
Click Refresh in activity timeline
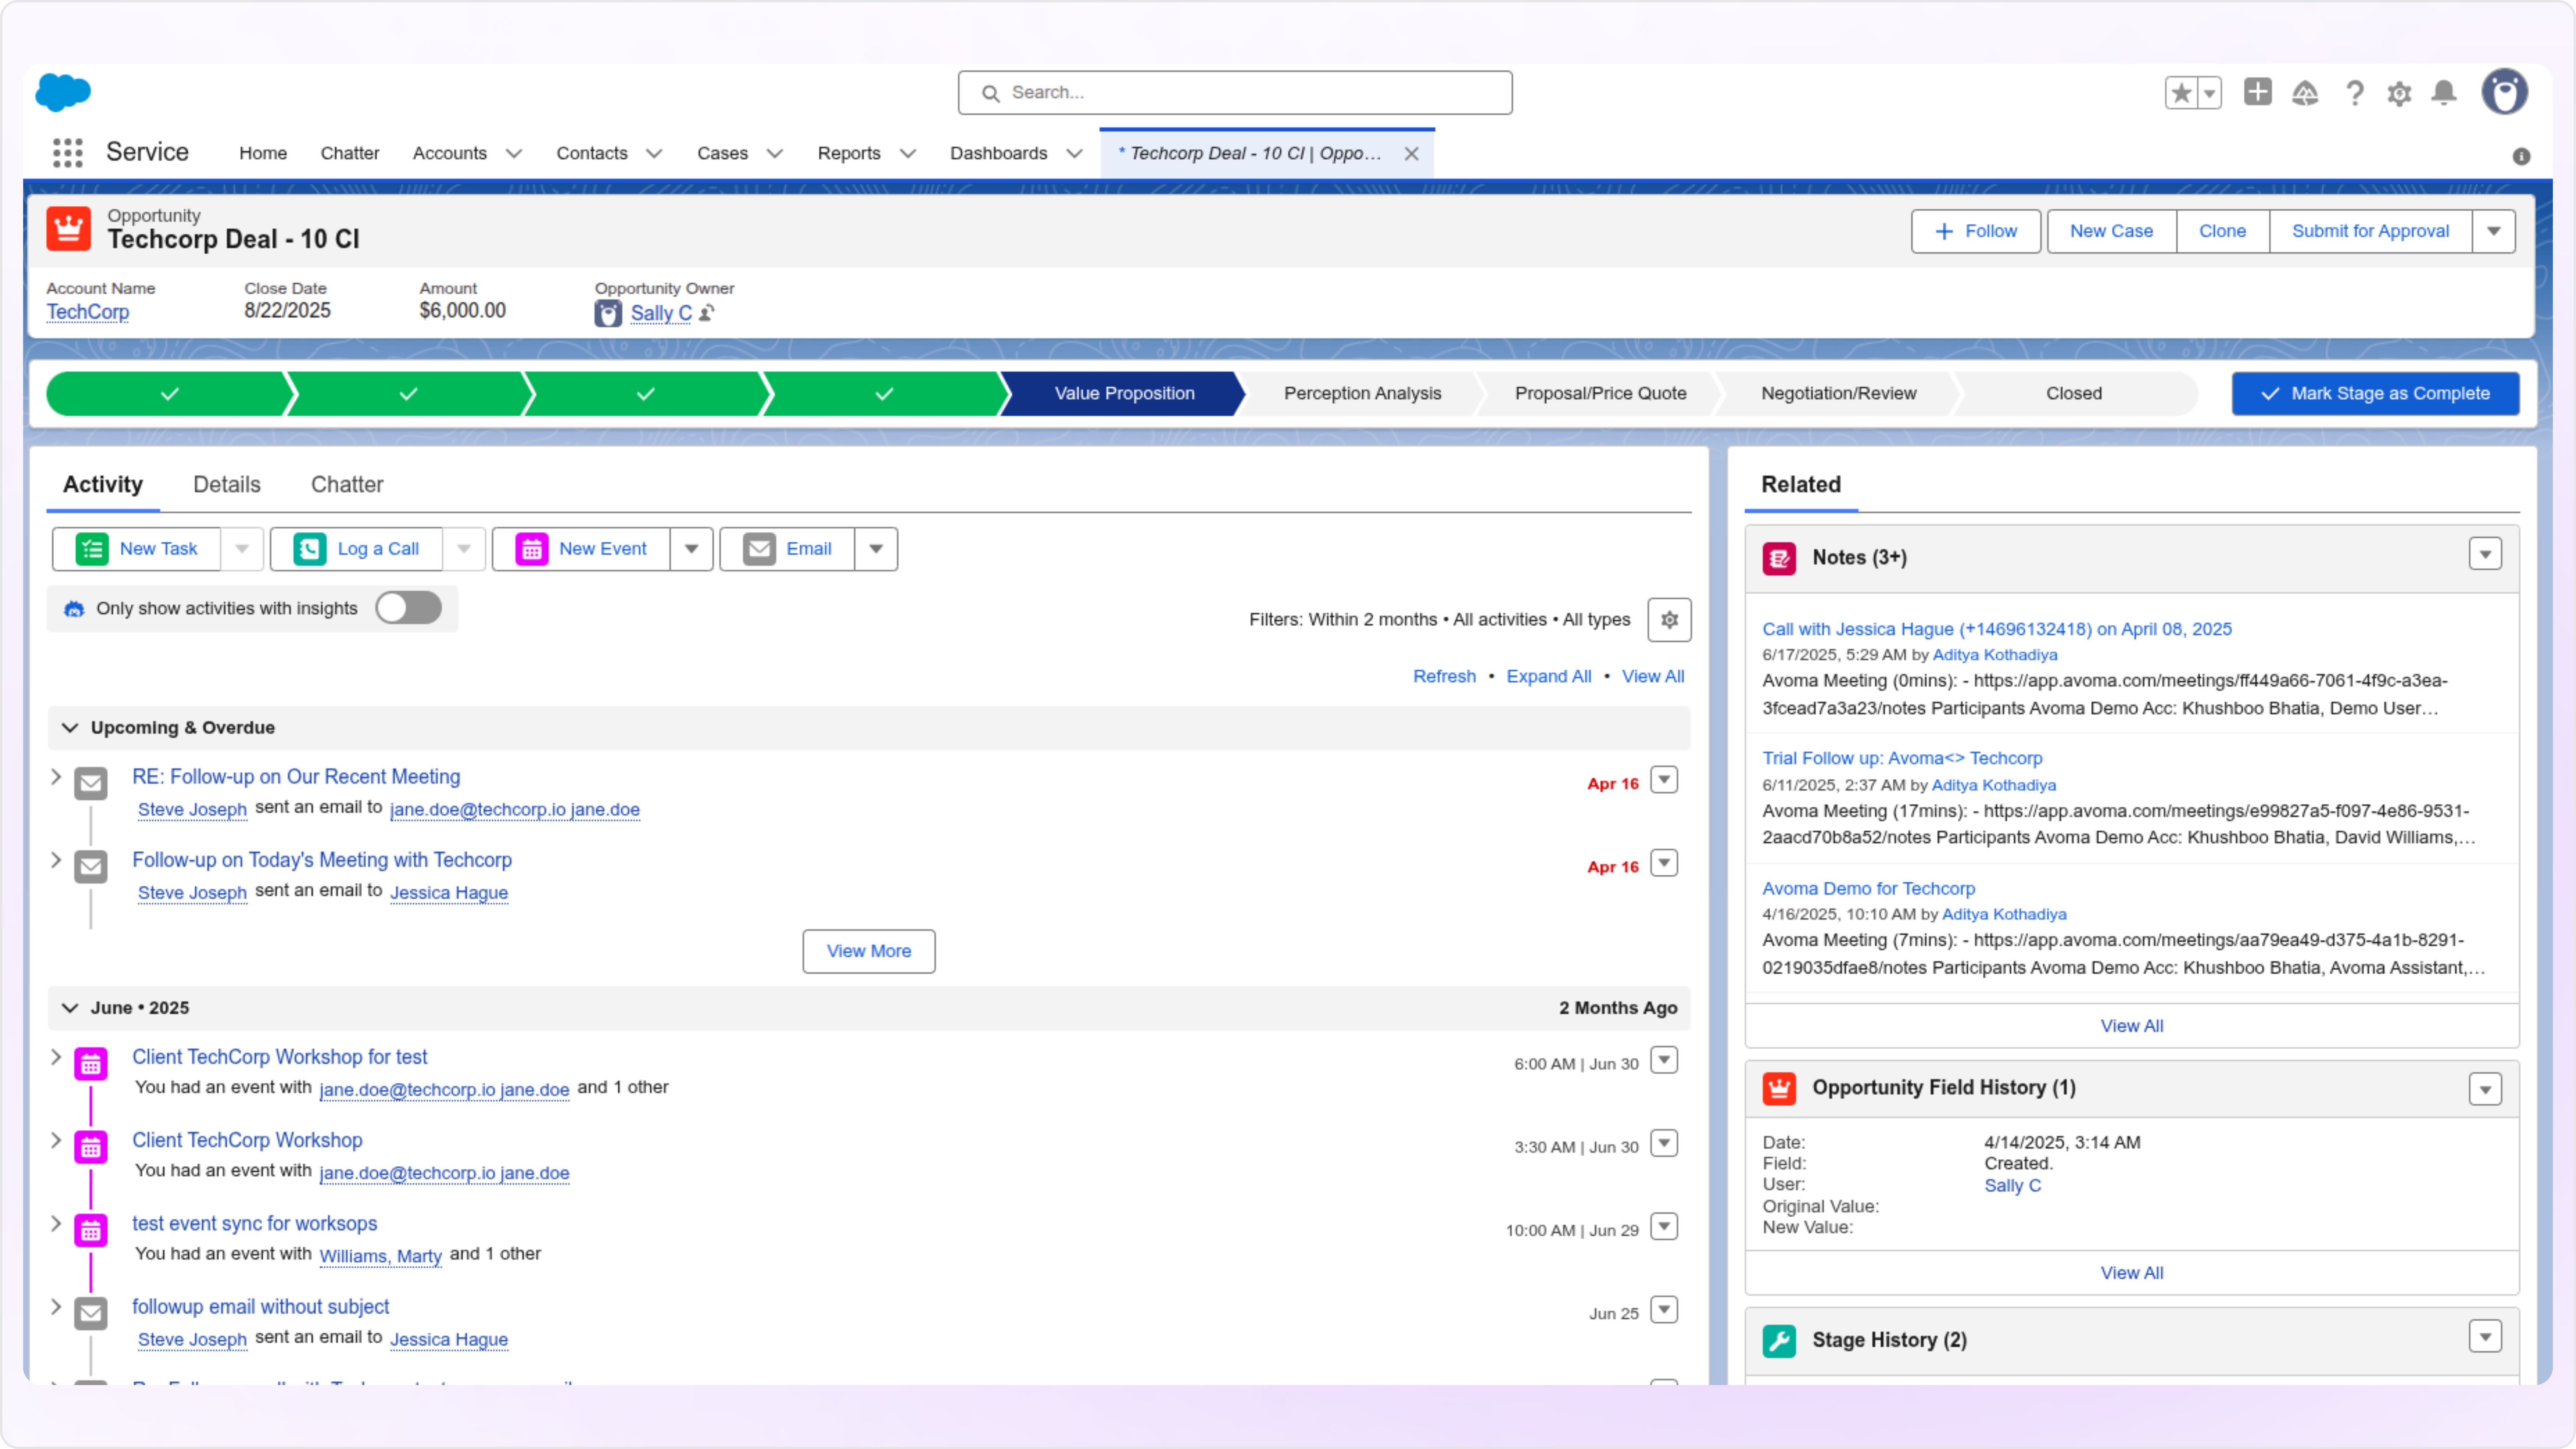coord(1444,677)
